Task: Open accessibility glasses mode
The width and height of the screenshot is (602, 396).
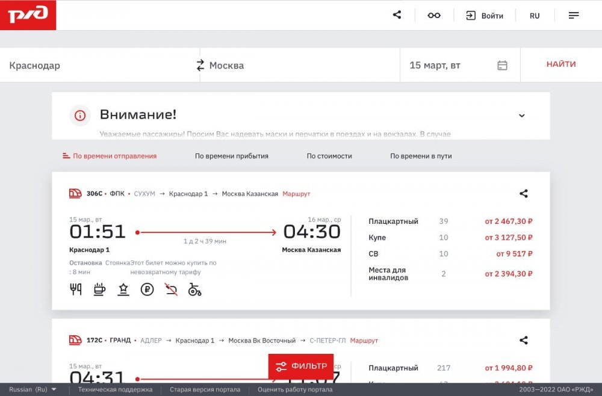Action: point(434,16)
